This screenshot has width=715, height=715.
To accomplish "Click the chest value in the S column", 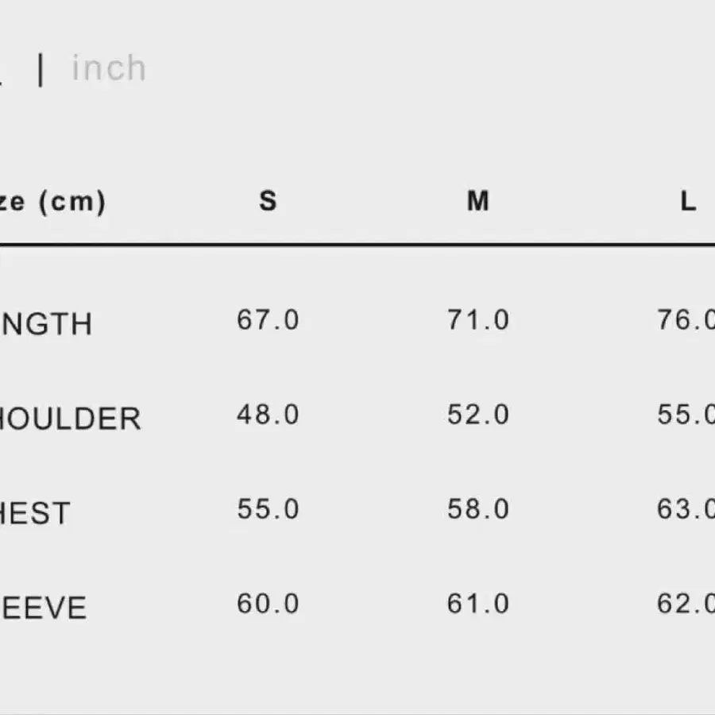I will [x=268, y=509].
